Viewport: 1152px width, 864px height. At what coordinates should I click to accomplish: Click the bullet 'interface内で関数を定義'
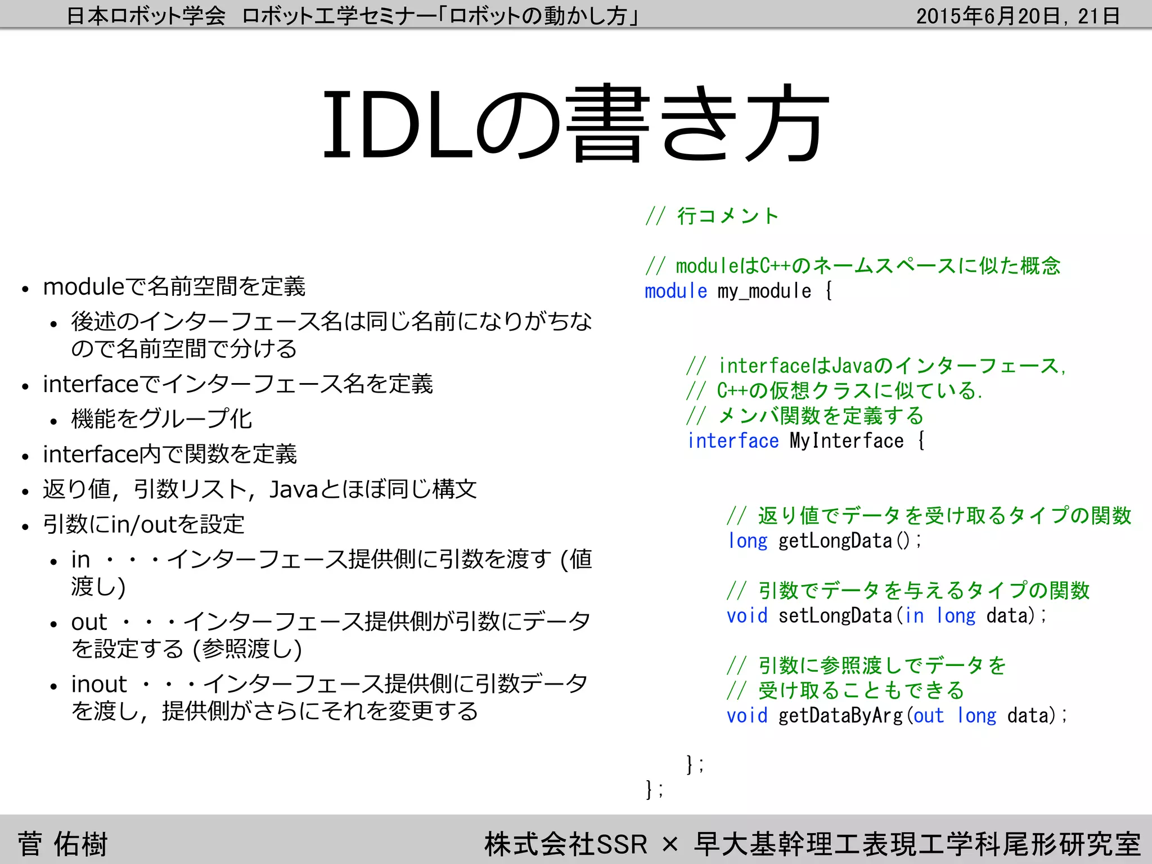click(170, 454)
